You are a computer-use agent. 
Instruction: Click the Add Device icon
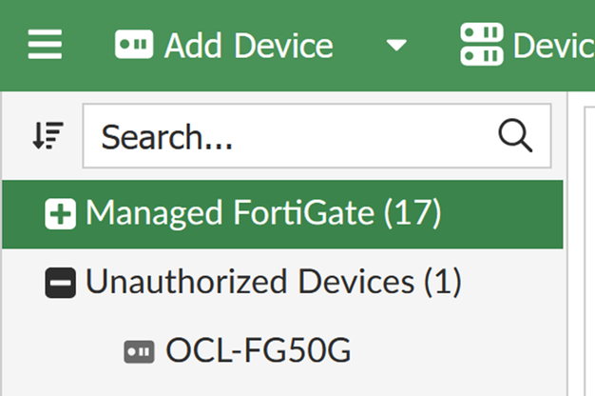click(134, 45)
